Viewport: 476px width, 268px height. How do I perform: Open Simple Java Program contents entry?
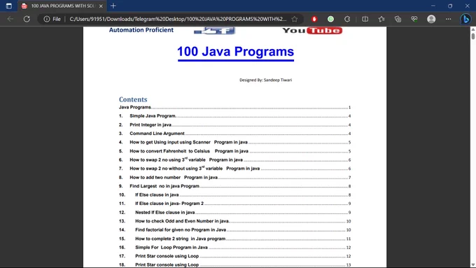(234, 116)
